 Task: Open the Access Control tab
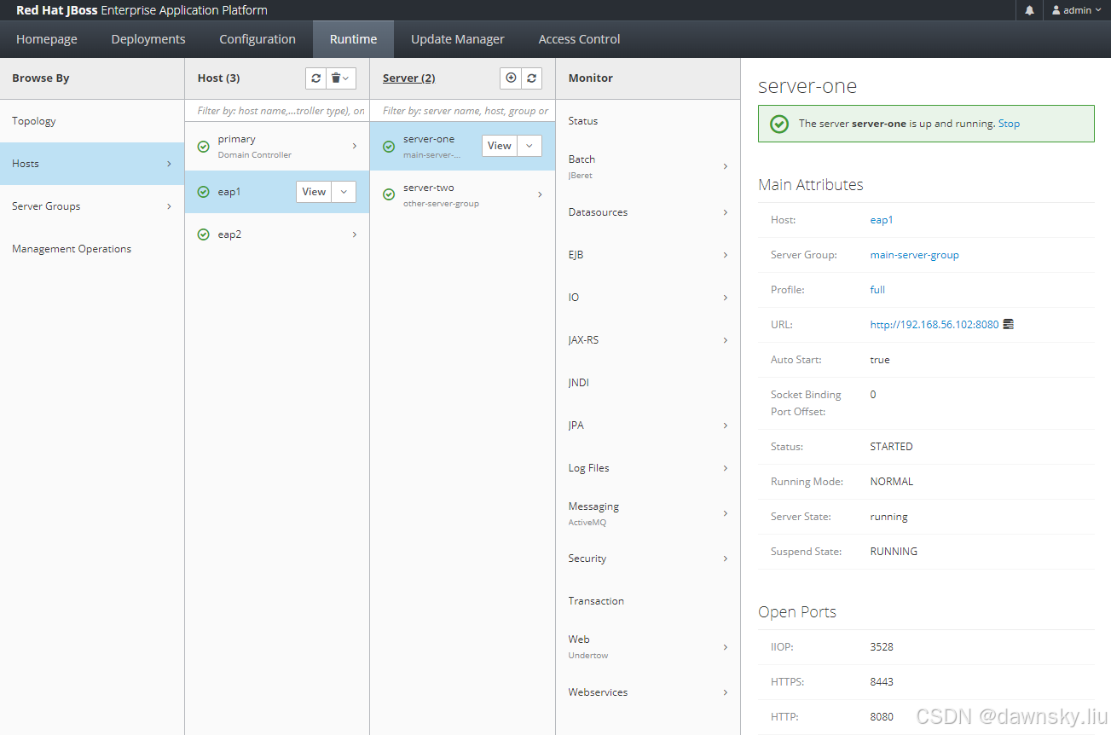coord(580,39)
